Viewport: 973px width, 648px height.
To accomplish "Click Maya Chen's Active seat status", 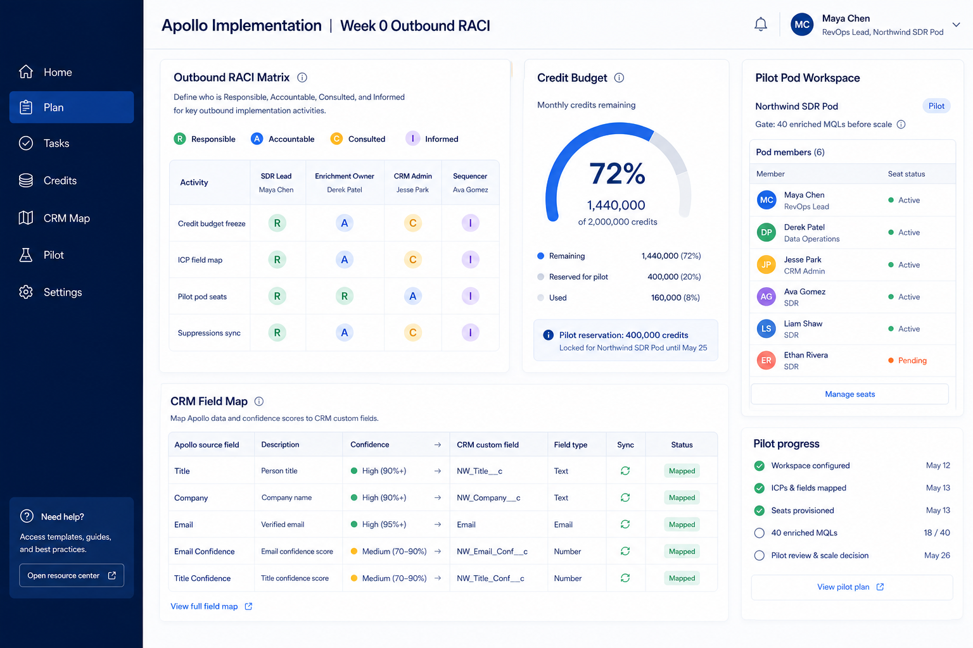I will pos(905,200).
